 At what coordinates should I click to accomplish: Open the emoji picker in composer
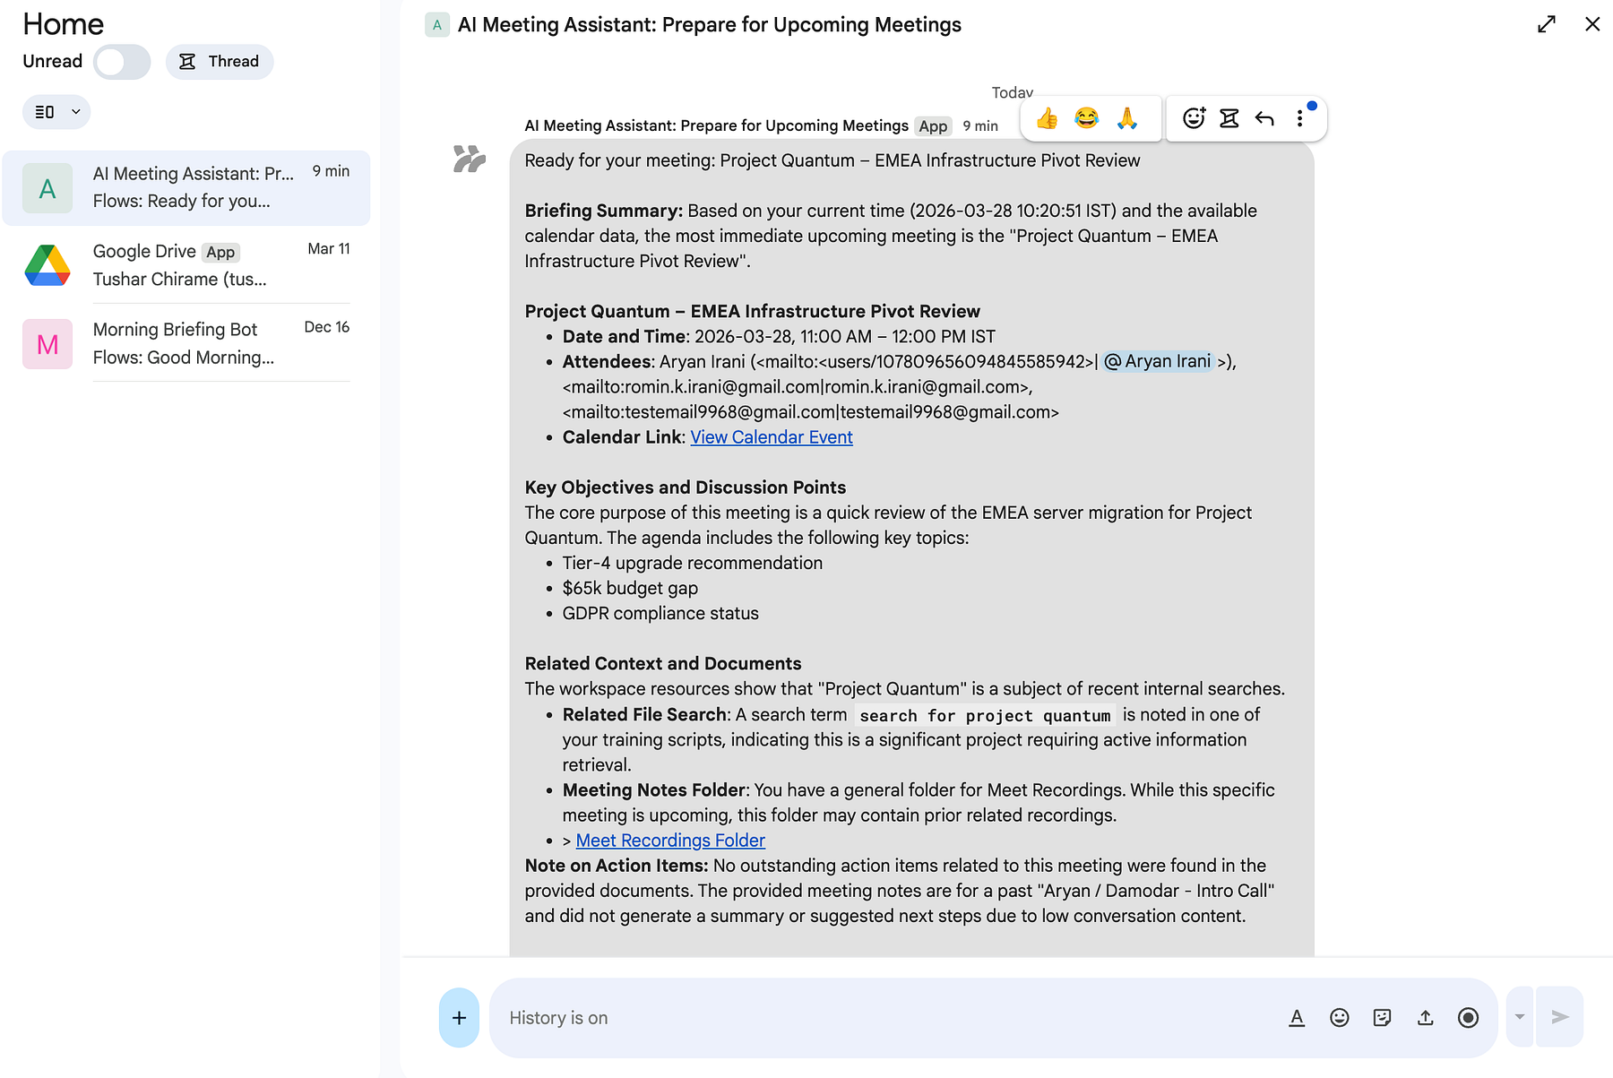click(x=1340, y=1018)
